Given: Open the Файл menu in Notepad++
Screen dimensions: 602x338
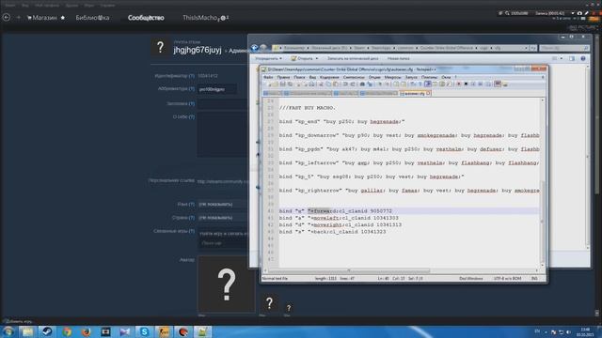Looking at the screenshot, I should click(x=268, y=77).
